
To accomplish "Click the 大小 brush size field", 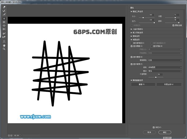I will (x=151, y=15).
